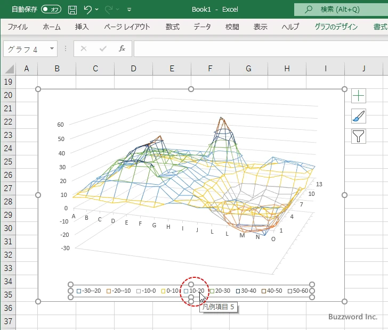Open Customize Quick Access Toolbar dropdown
Screen dimensions: 388x330
[x=129, y=10]
